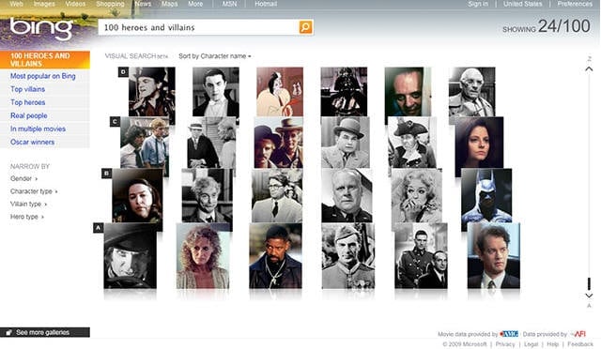Viewport: 601px width, 349px height.
Task: Open the close-up green-tinted face thumbnail
Action: pyautogui.click(x=408, y=92)
